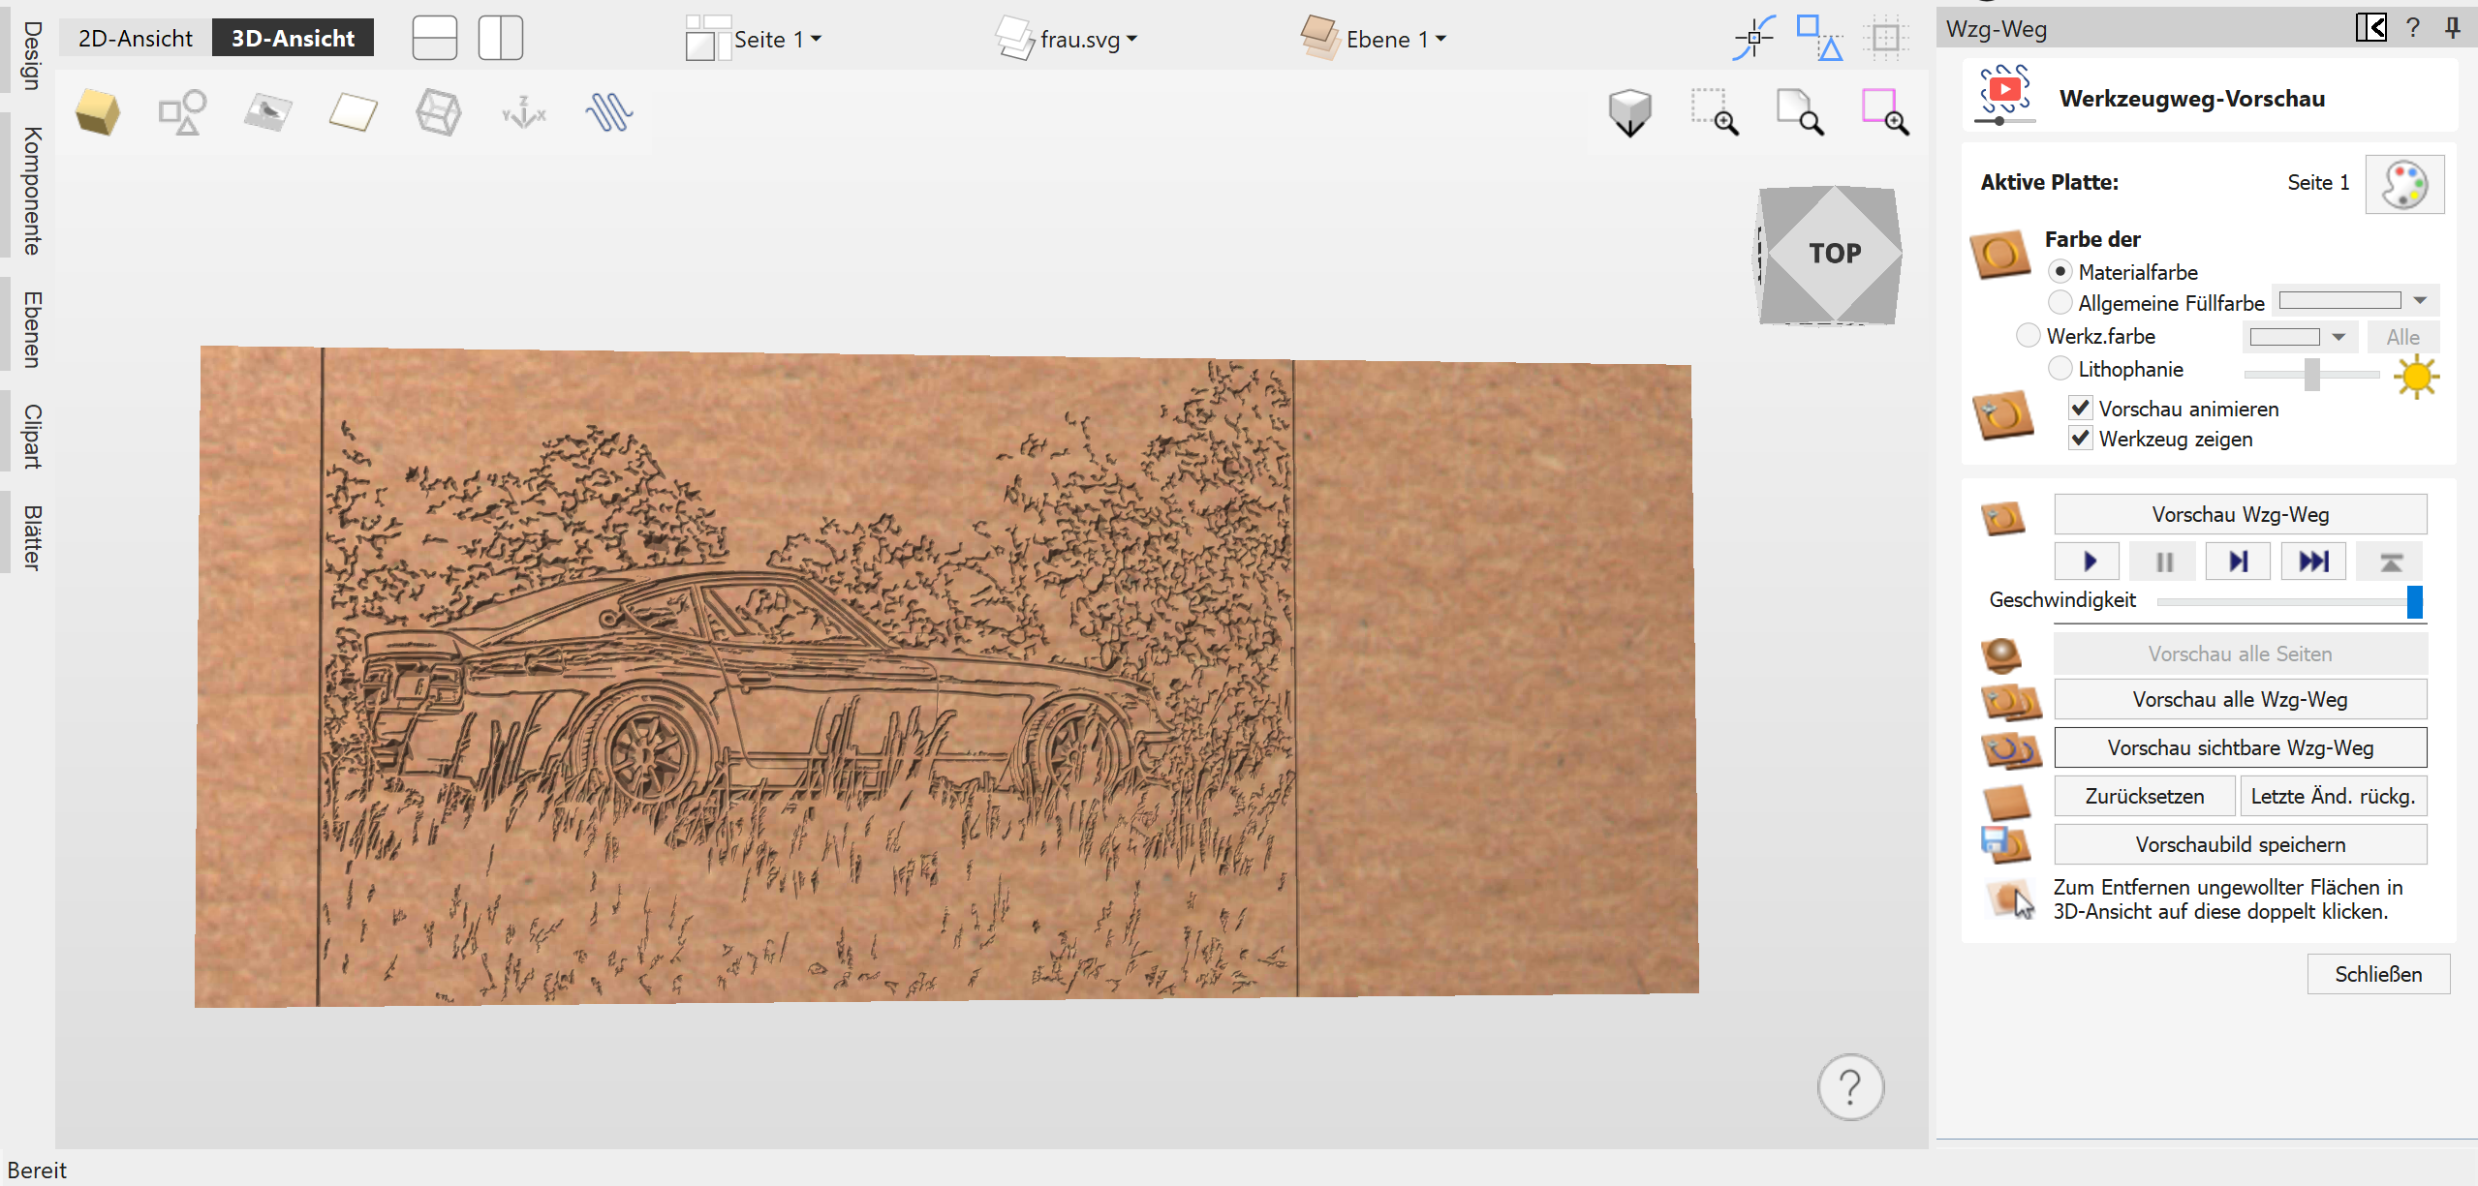Image resolution: width=2478 pixels, height=1186 pixels.
Task: Toggle the Vorschau animieren checkbox
Action: coord(2080,408)
